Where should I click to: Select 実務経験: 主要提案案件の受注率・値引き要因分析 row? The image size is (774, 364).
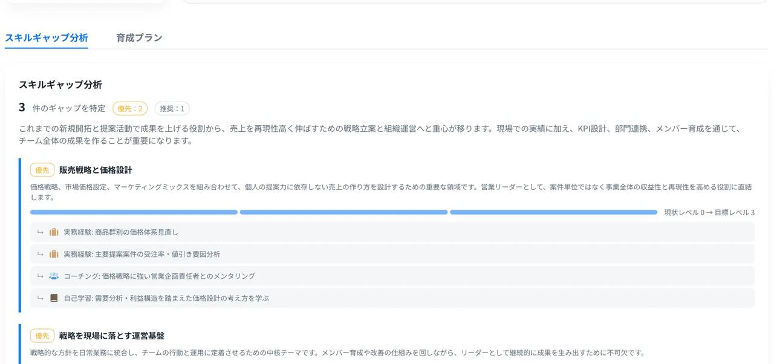pyautogui.click(x=392, y=254)
